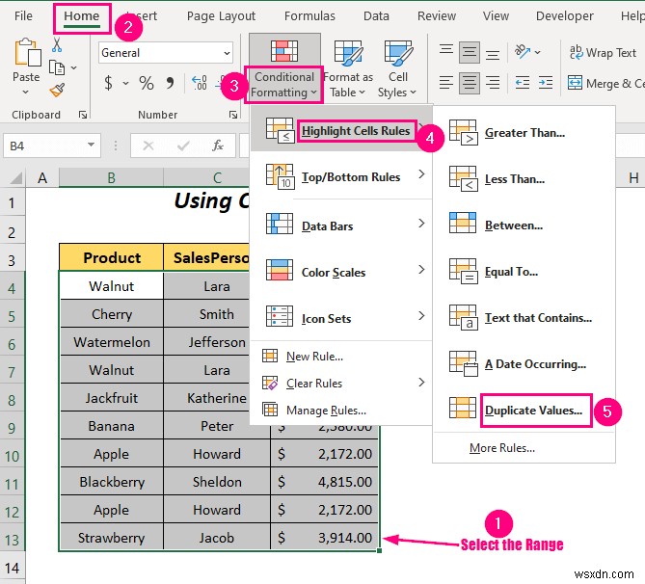The image size is (645, 584).
Task: Toggle Align Right horizontal alignment
Action: (493, 83)
